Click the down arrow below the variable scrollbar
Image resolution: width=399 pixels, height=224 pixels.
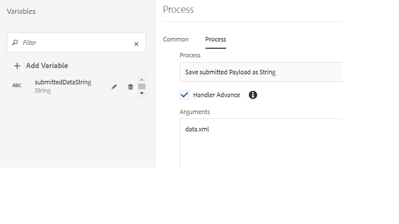(x=142, y=93)
